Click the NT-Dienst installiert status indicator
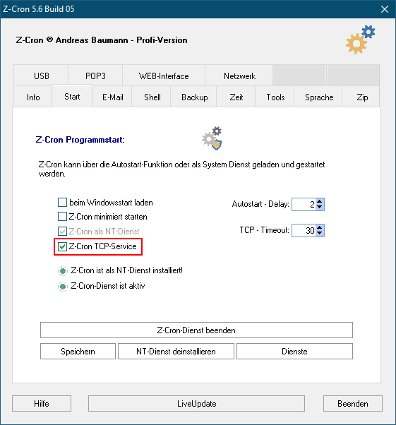The width and height of the screenshot is (396, 425). 63,271
